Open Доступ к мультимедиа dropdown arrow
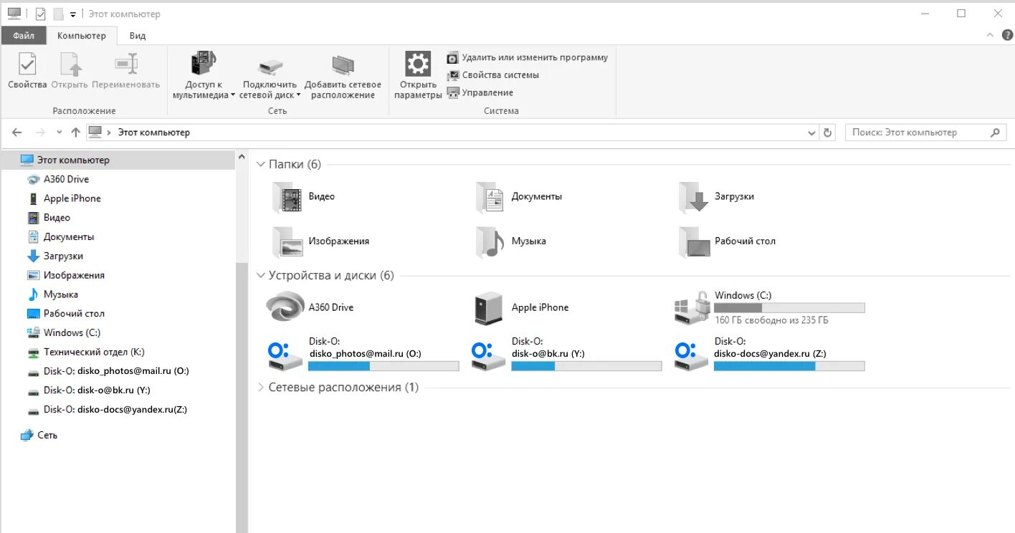This screenshot has width=1015, height=533. 233,95
